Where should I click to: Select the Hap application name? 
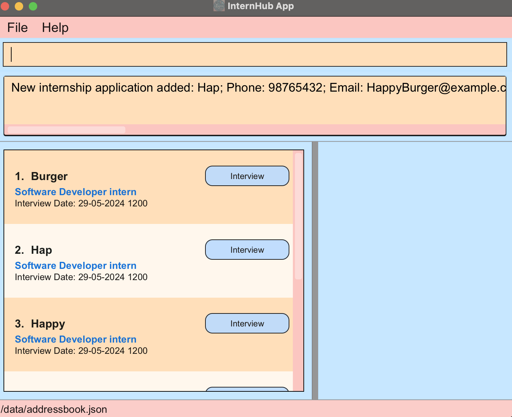41,250
